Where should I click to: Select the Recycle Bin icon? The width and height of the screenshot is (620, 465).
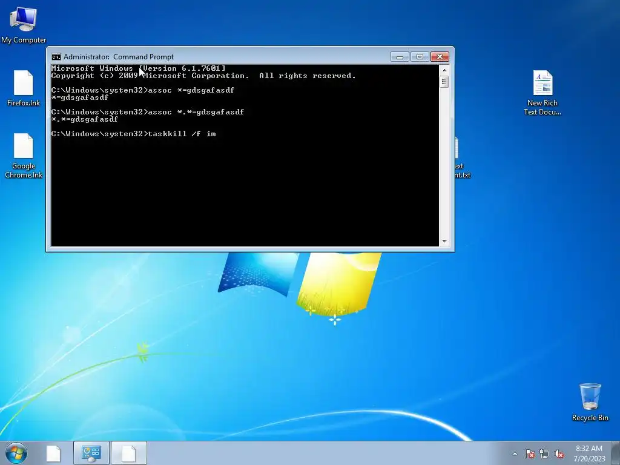click(590, 402)
